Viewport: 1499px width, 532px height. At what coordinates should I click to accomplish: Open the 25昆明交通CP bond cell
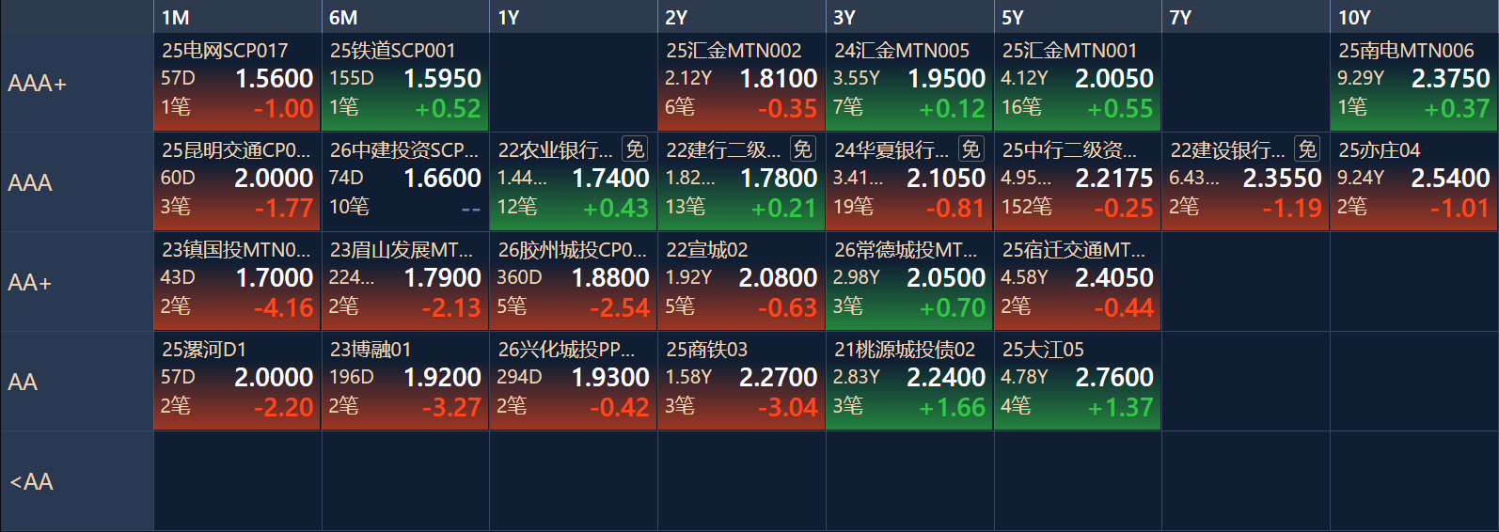pyautogui.click(x=237, y=181)
